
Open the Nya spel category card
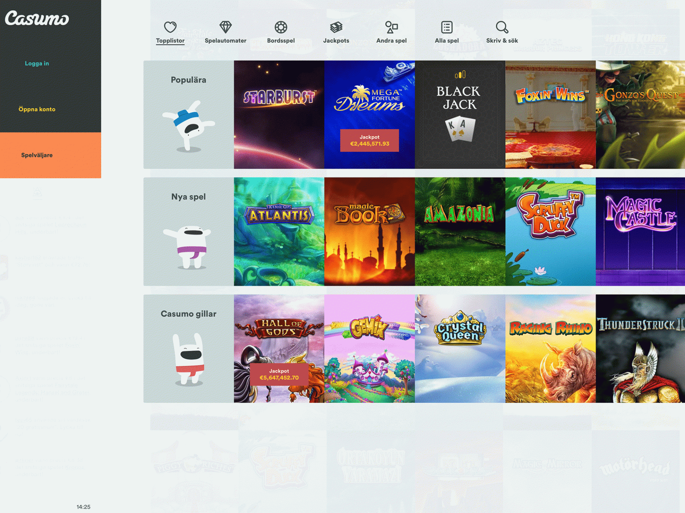[x=189, y=232]
